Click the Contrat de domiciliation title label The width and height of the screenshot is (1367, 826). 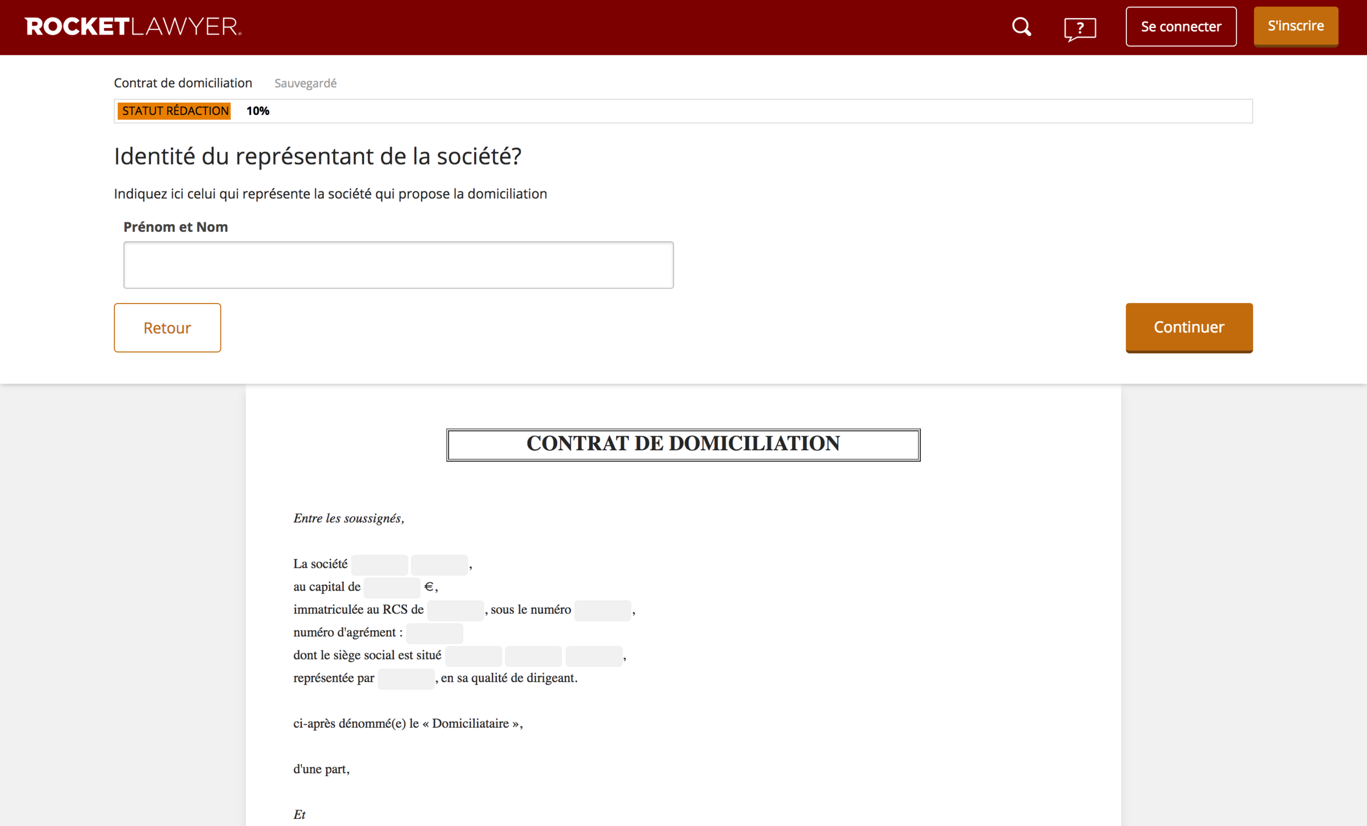pyautogui.click(x=183, y=83)
